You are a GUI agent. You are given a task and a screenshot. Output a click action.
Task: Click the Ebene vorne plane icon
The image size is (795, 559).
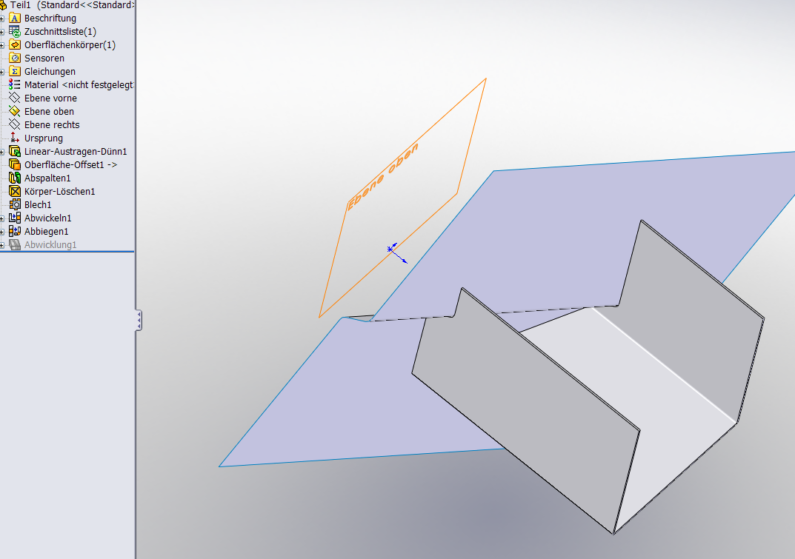pos(15,98)
